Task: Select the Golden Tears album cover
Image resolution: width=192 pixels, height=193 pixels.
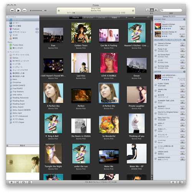Action: point(81,33)
